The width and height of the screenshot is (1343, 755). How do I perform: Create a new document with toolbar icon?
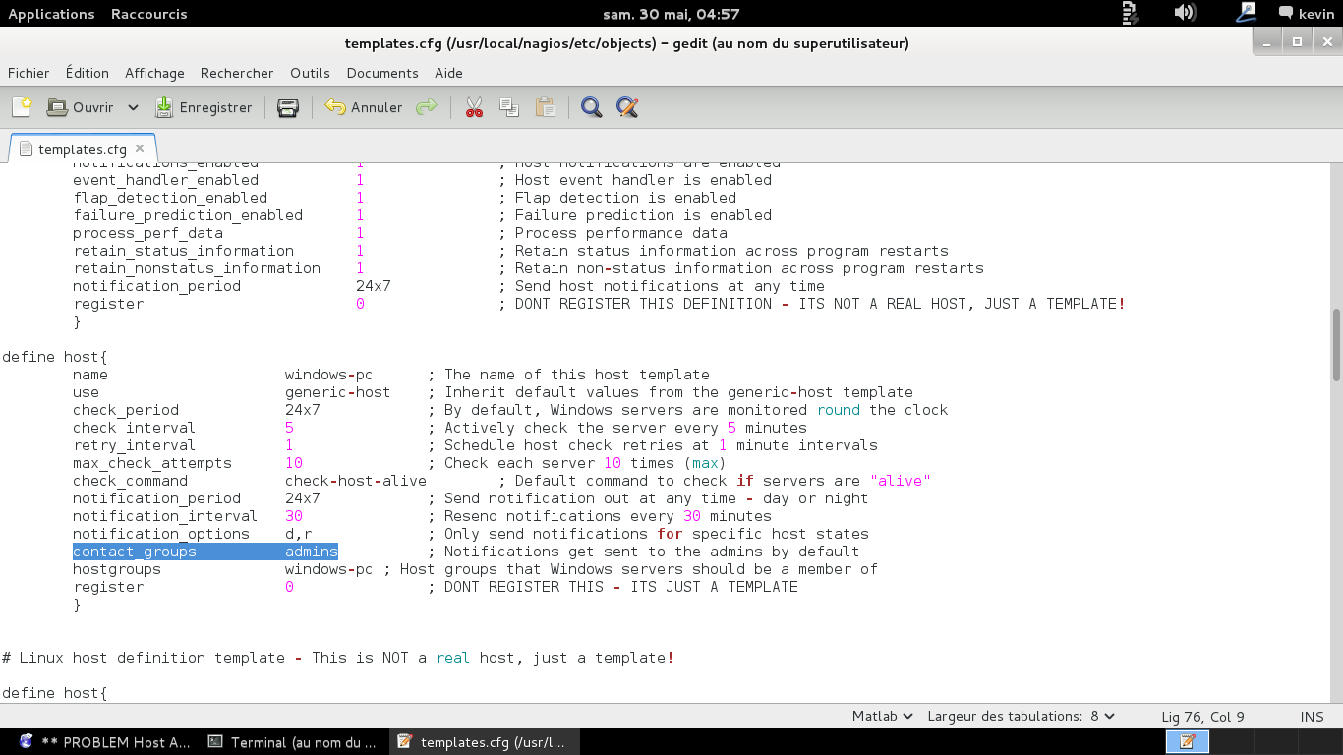(x=22, y=107)
